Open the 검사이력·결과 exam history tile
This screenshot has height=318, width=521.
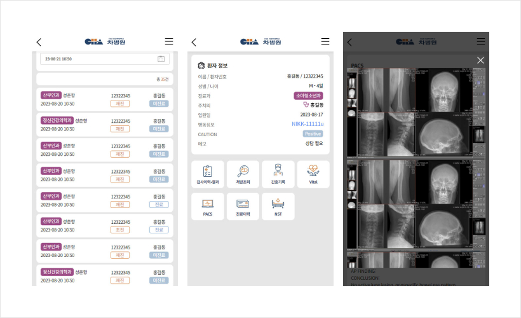tap(208, 174)
